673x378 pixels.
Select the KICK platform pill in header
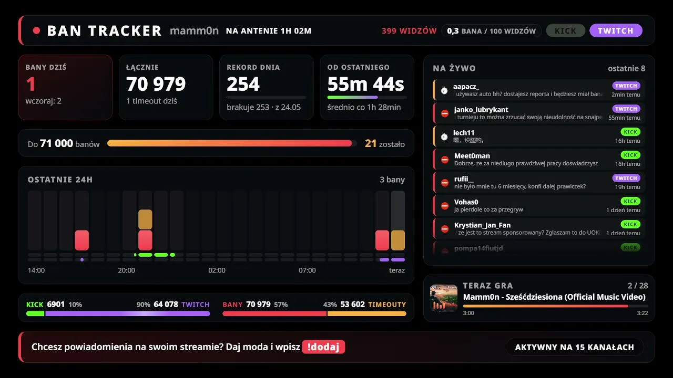tap(565, 30)
